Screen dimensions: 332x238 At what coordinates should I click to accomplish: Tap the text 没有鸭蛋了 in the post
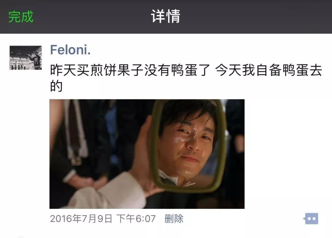[x=177, y=70]
